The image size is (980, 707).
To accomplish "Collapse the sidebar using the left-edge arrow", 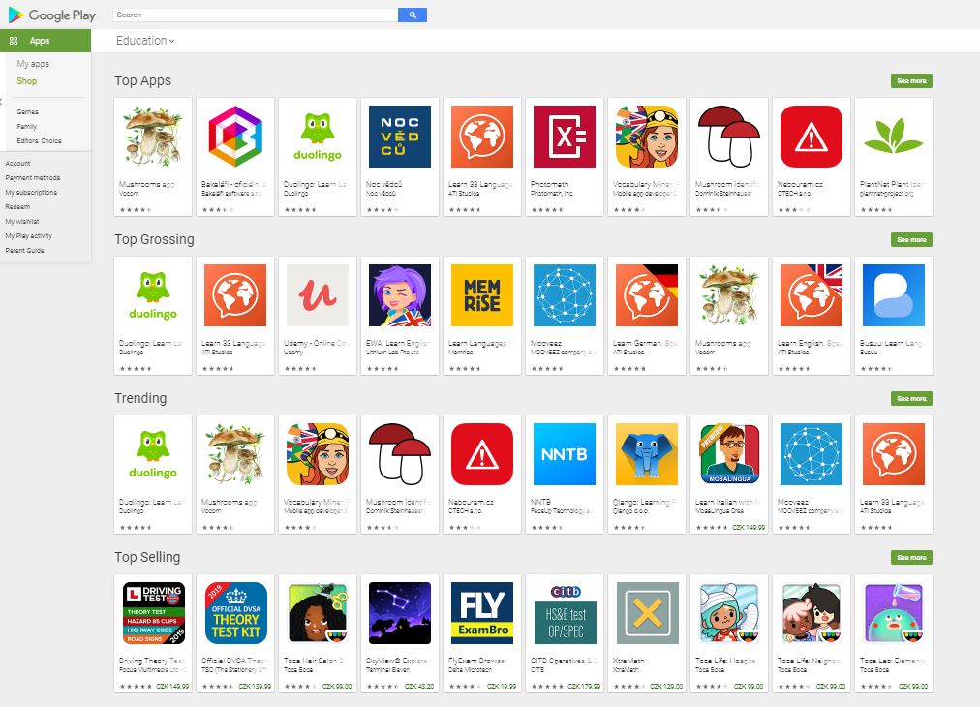I will tap(1, 102).
